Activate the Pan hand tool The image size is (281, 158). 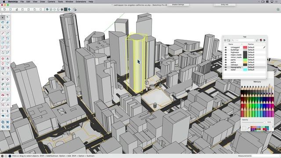pos(7,95)
